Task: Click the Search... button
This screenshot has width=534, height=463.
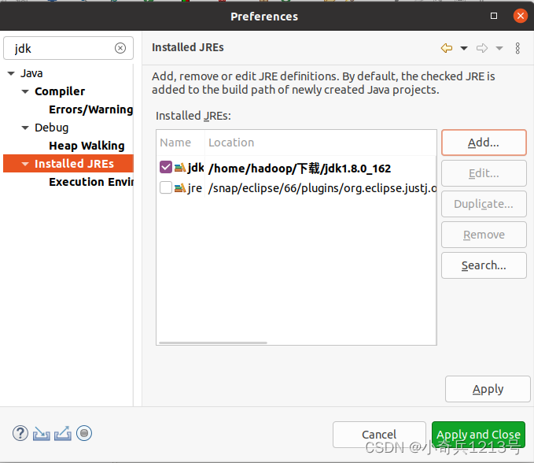Action: [x=484, y=265]
